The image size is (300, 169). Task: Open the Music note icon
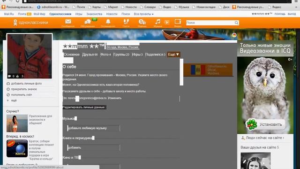tap(158, 22)
